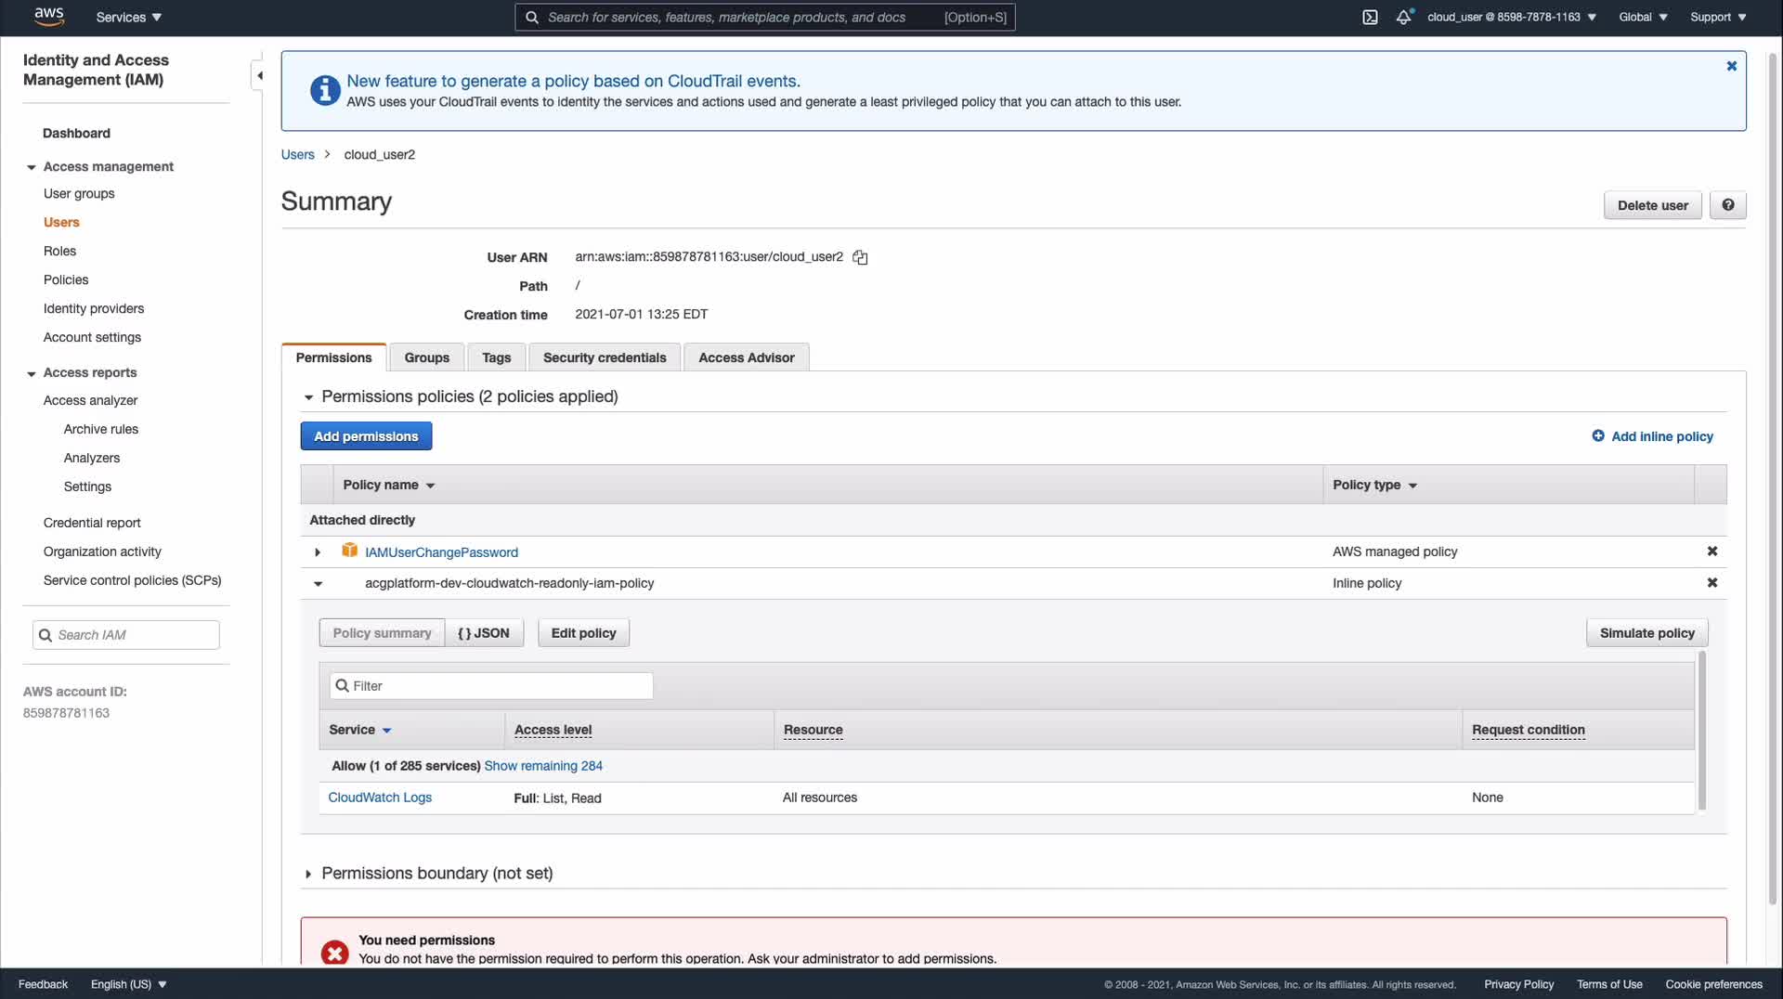Collapse the Permissions policies section
The image size is (1783, 999).
tap(308, 397)
